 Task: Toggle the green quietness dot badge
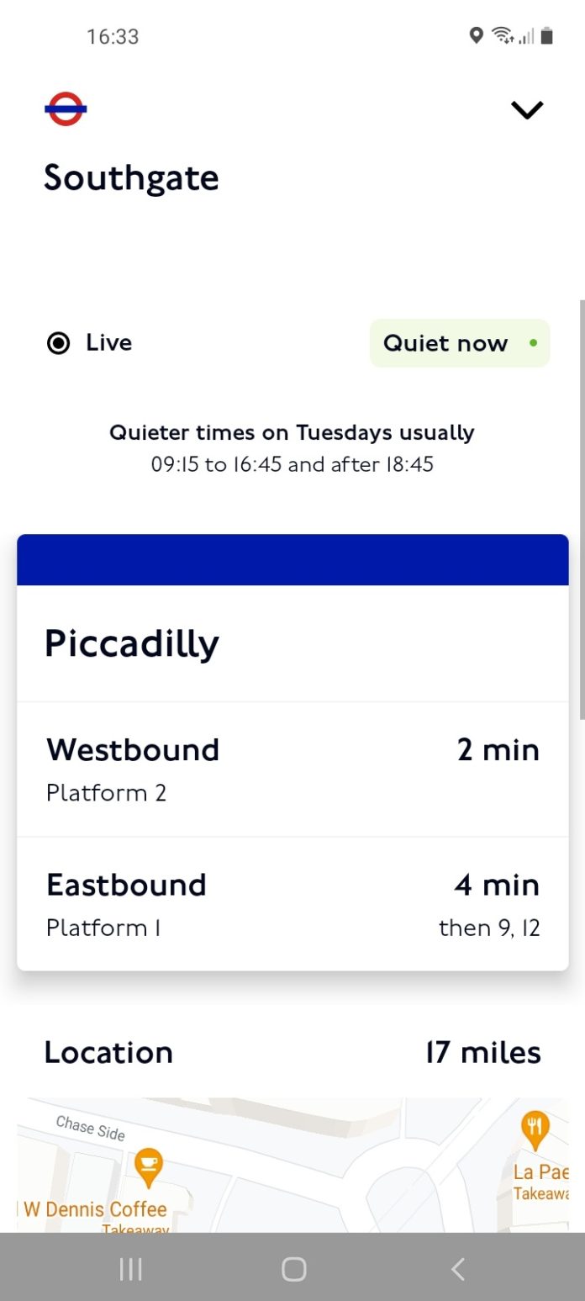pyautogui.click(x=533, y=343)
